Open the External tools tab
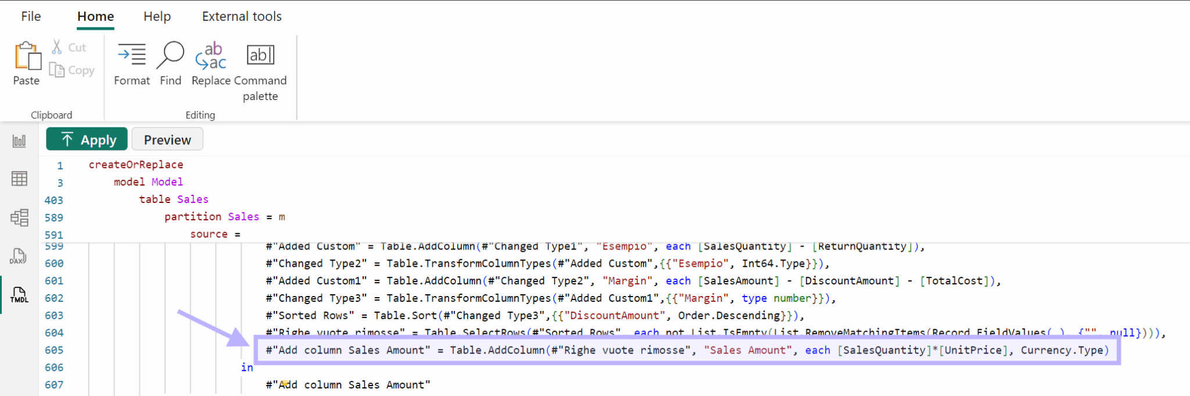The height and width of the screenshot is (396, 1190). [x=242, y=16]
